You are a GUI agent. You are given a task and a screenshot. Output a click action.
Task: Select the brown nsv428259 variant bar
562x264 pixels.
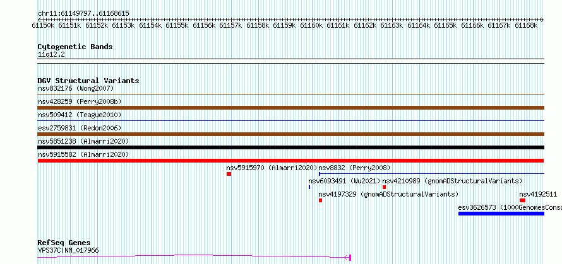tap(290, 108)
